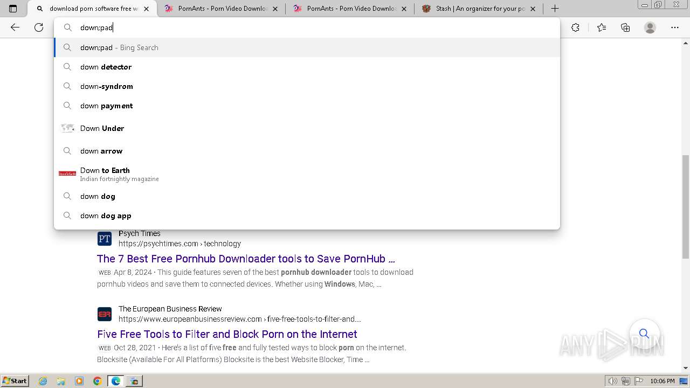Switch to the first PornAnts tab

point(216,9)
